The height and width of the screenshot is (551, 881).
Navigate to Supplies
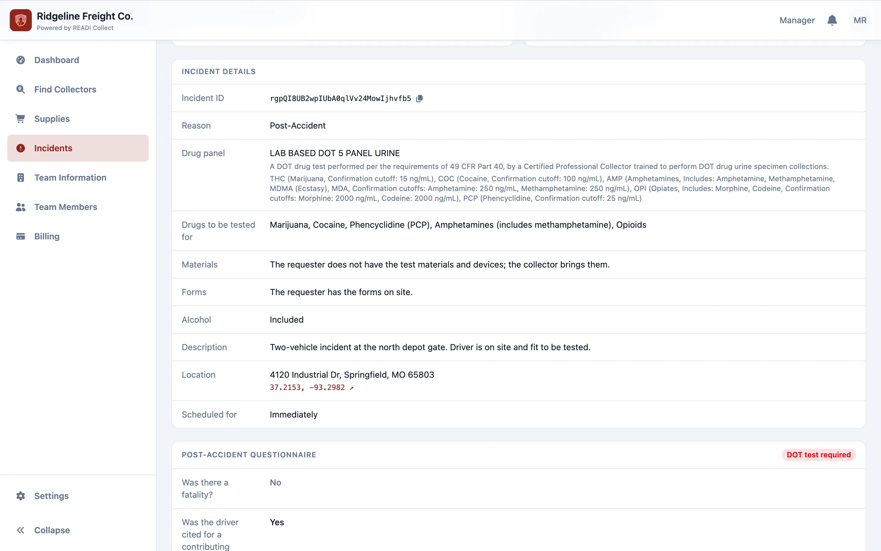pyautogui.click(x=78, y=119)
